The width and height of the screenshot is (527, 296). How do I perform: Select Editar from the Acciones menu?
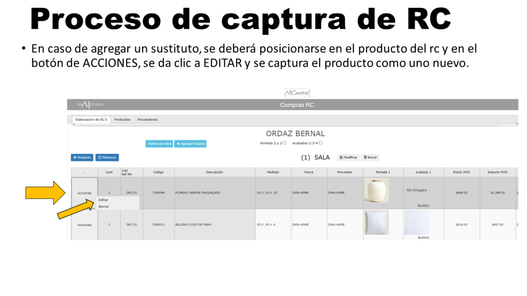103,200
